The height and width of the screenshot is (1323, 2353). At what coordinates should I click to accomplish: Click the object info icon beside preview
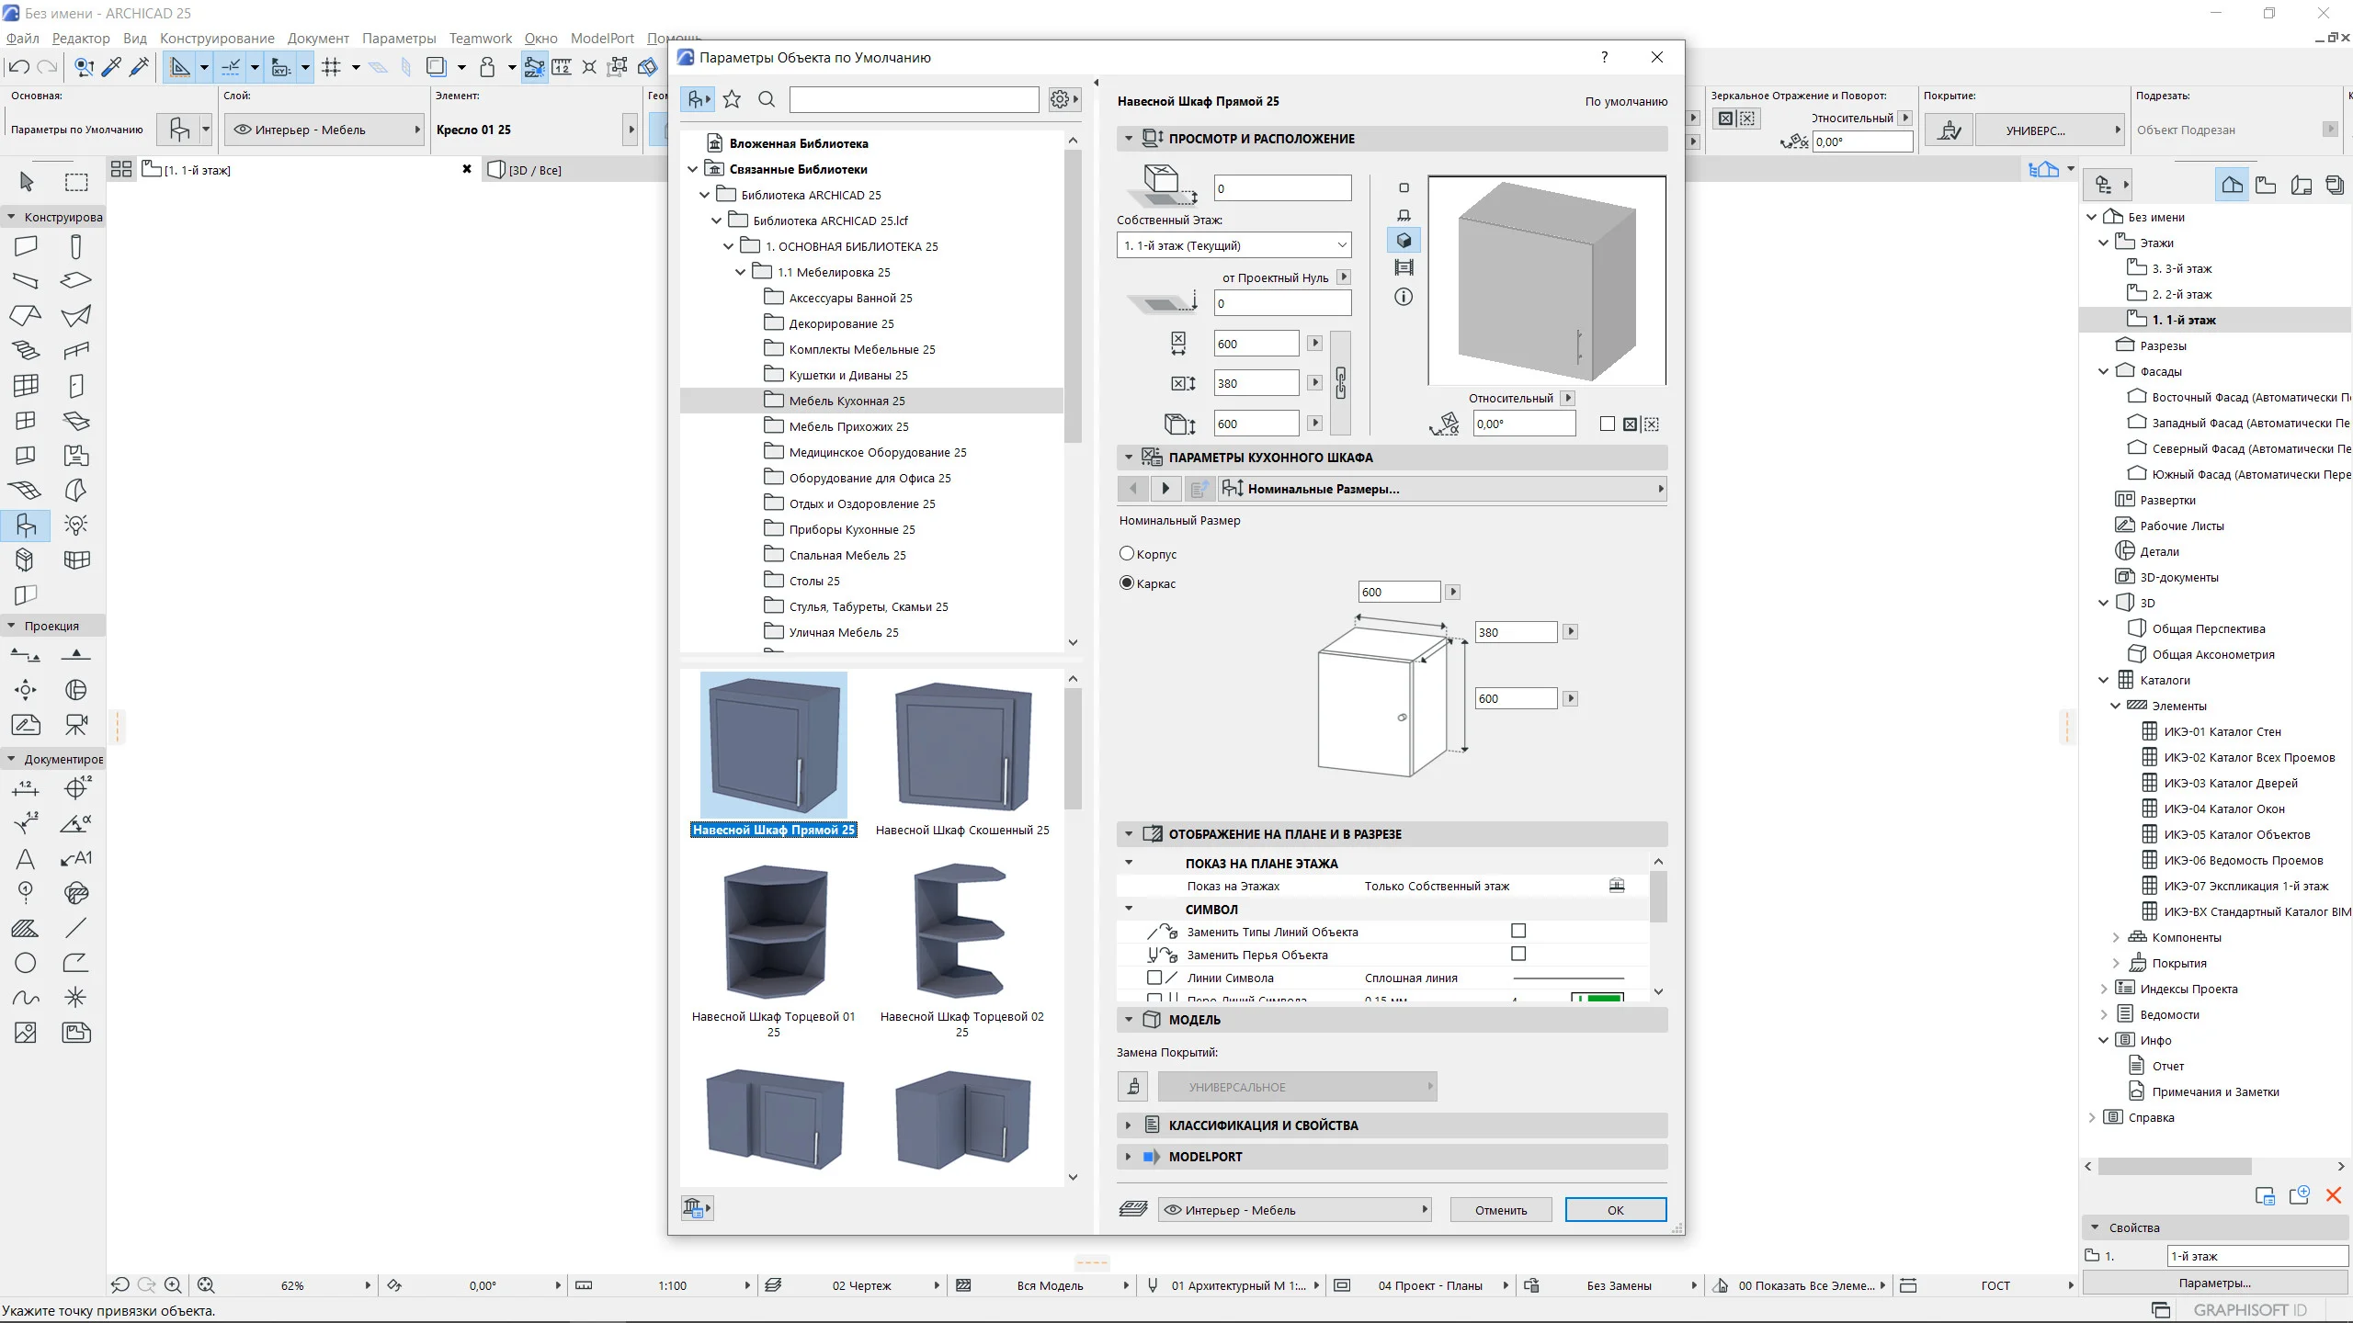pos(1404,297)
